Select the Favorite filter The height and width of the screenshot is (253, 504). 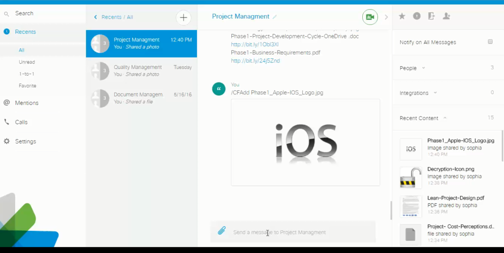click(x=28, y=85)
